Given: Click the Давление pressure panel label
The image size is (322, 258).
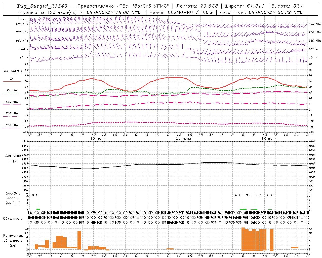Looking at the screenshot, I should 14,156.
